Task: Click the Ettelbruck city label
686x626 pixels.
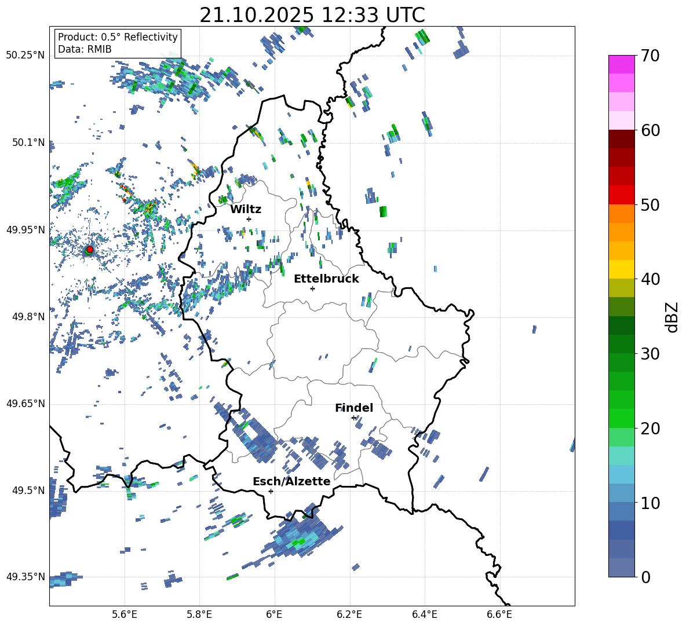Action: click(x=326, y=279)
